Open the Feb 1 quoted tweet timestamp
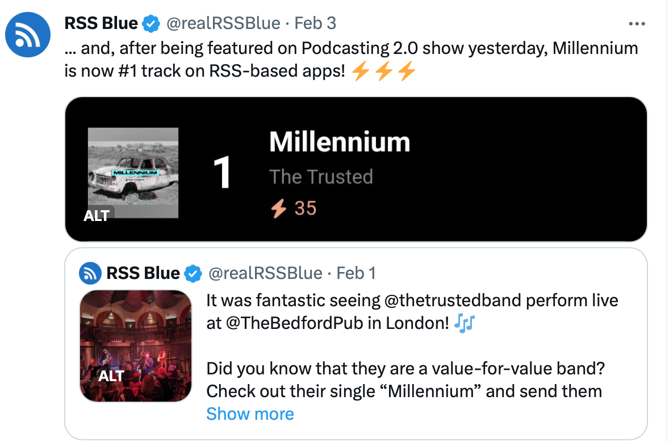The width and height of the screenshot is (669, 442). (356, 273)
